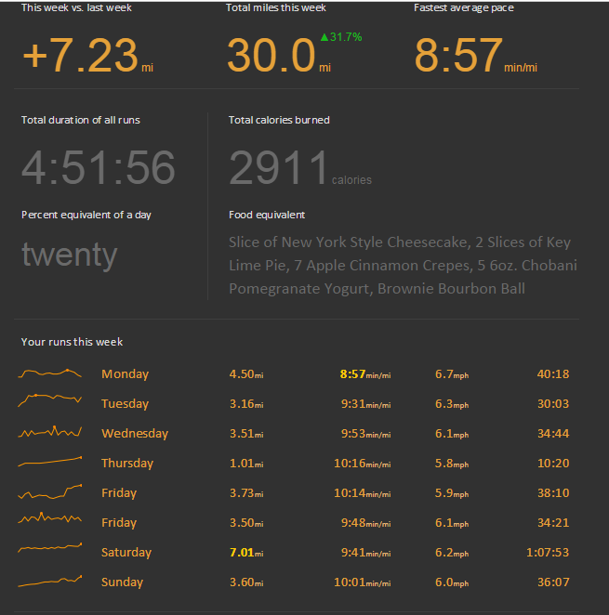Image resolution: width=609 pixels, height=615 pixels.
Task: Open the Saturday run sparkline chart
Action: pyautogui.click(x=50, y=550)
